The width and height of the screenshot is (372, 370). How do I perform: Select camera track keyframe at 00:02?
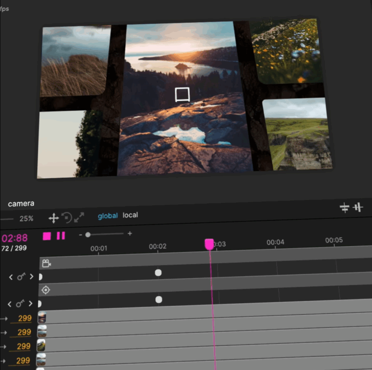(x=158, y=273)
